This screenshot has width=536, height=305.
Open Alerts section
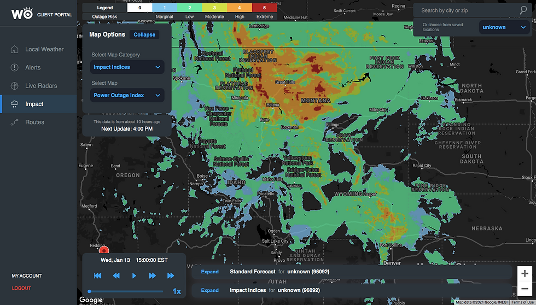pos(38,67)
